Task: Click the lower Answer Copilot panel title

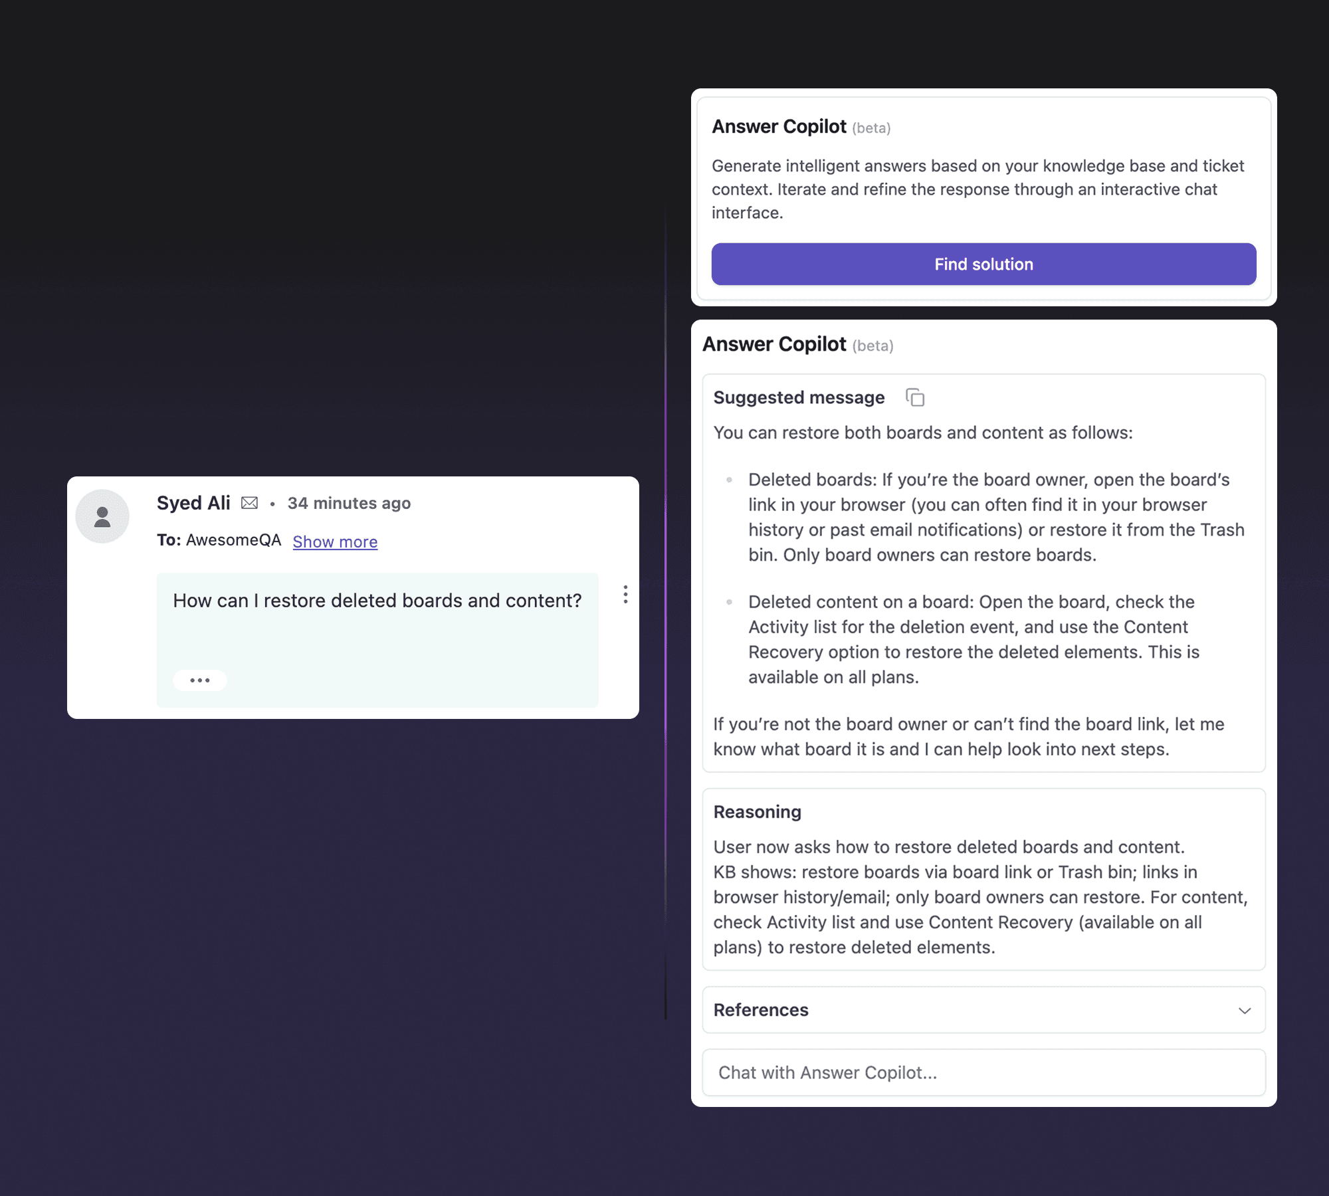Action: (773, 344)
